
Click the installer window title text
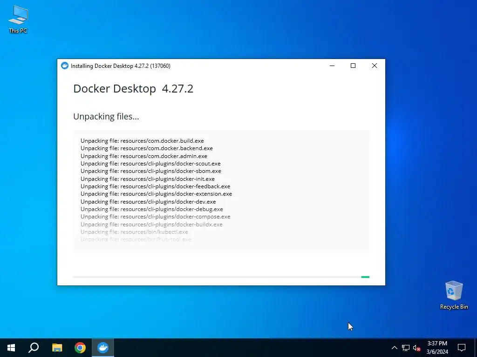(x=121, y=66)
